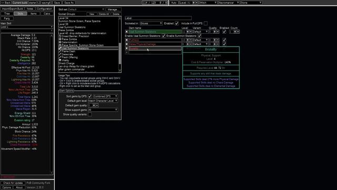Image resolution: width=337 pixels, height=190 pixels.
Task: Toggle Sort gems by DPS checkbox
Action: click(x=90, y=96)
